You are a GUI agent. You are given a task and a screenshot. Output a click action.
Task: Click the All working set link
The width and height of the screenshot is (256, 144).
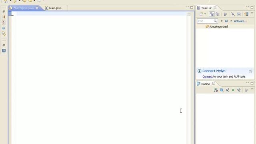(x=226, y=21)
